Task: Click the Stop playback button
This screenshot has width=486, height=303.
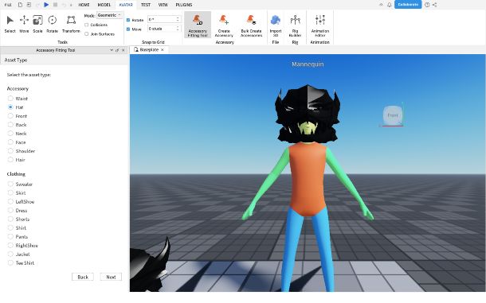Action: click(55, 5)
